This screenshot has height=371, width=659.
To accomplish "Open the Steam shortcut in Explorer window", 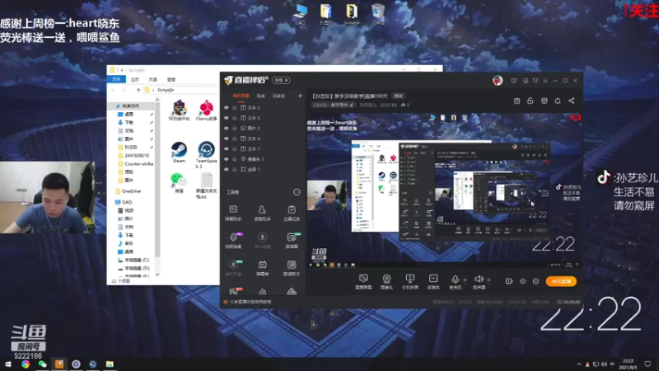I will 179,153.
